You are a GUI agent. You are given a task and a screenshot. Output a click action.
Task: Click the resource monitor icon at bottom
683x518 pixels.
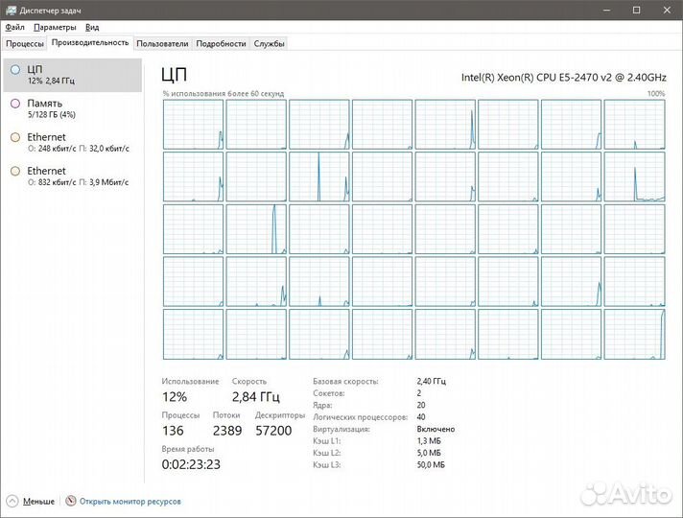click(x=71, y=501)
